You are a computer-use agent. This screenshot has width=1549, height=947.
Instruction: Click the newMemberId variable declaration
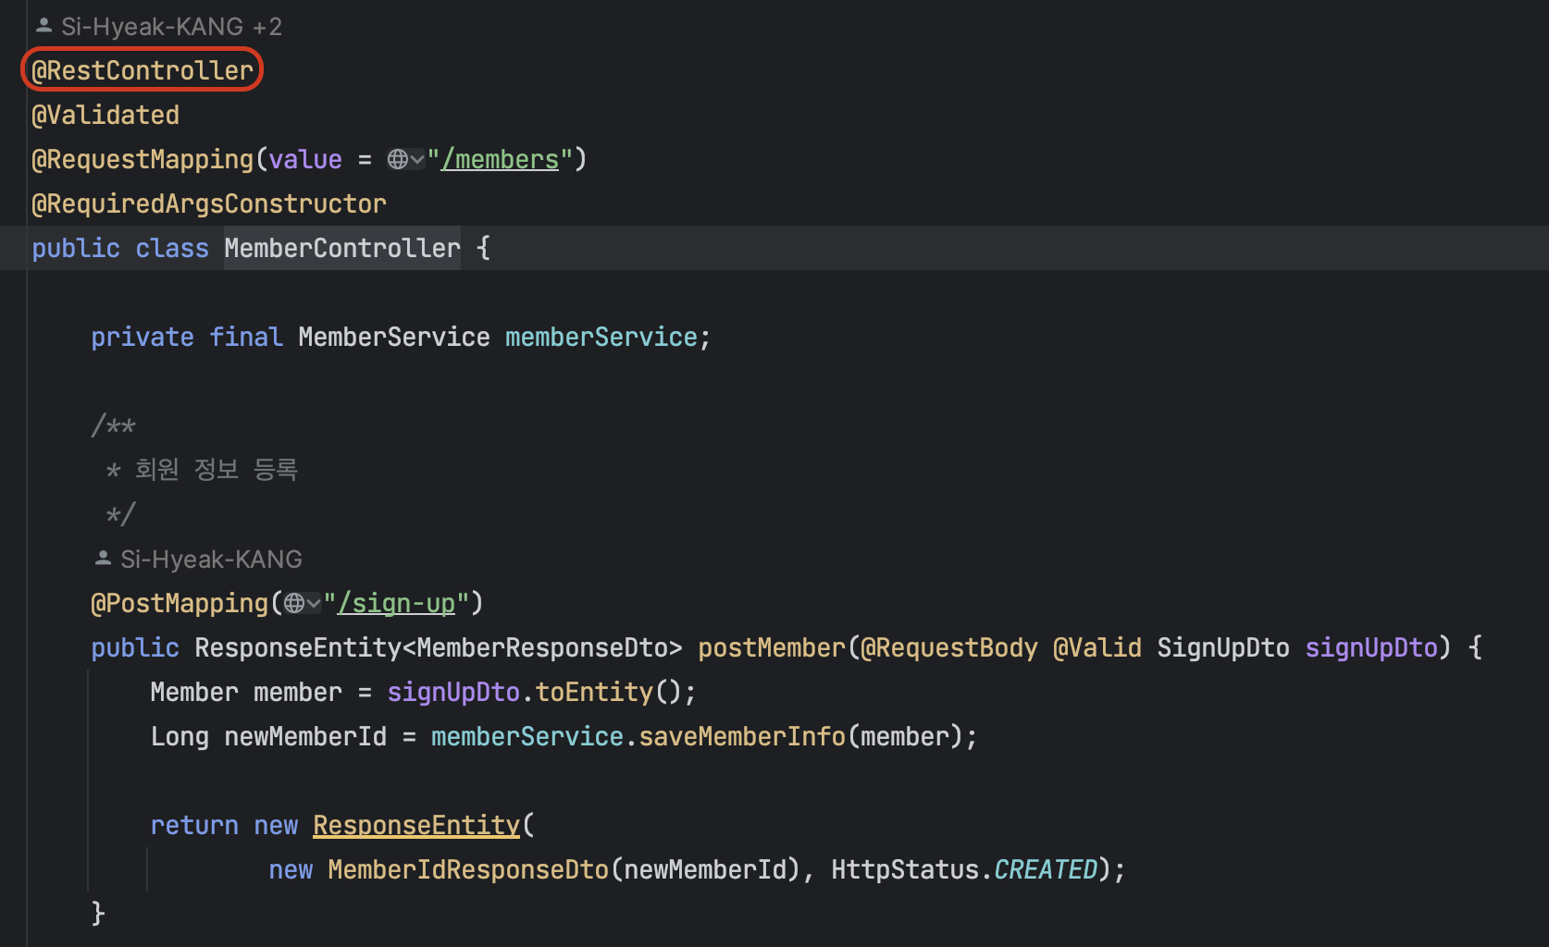click(305, 736)
